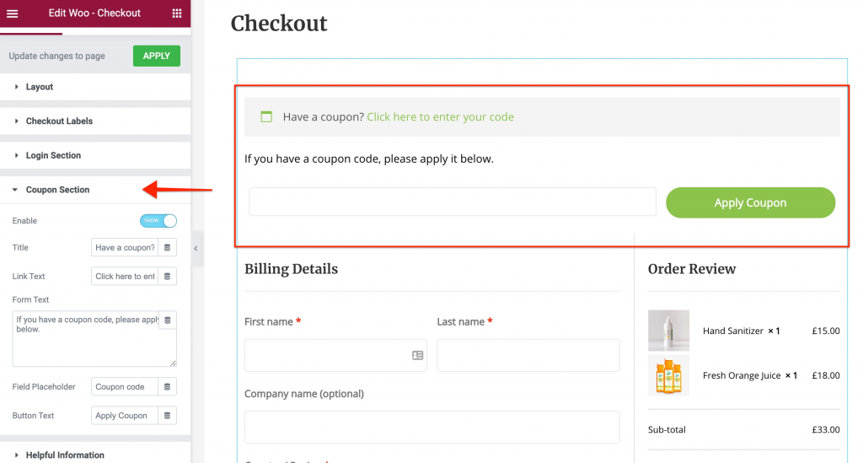
Task: Click 'If you have a coupon code' preview text
Action: [369, 159]
